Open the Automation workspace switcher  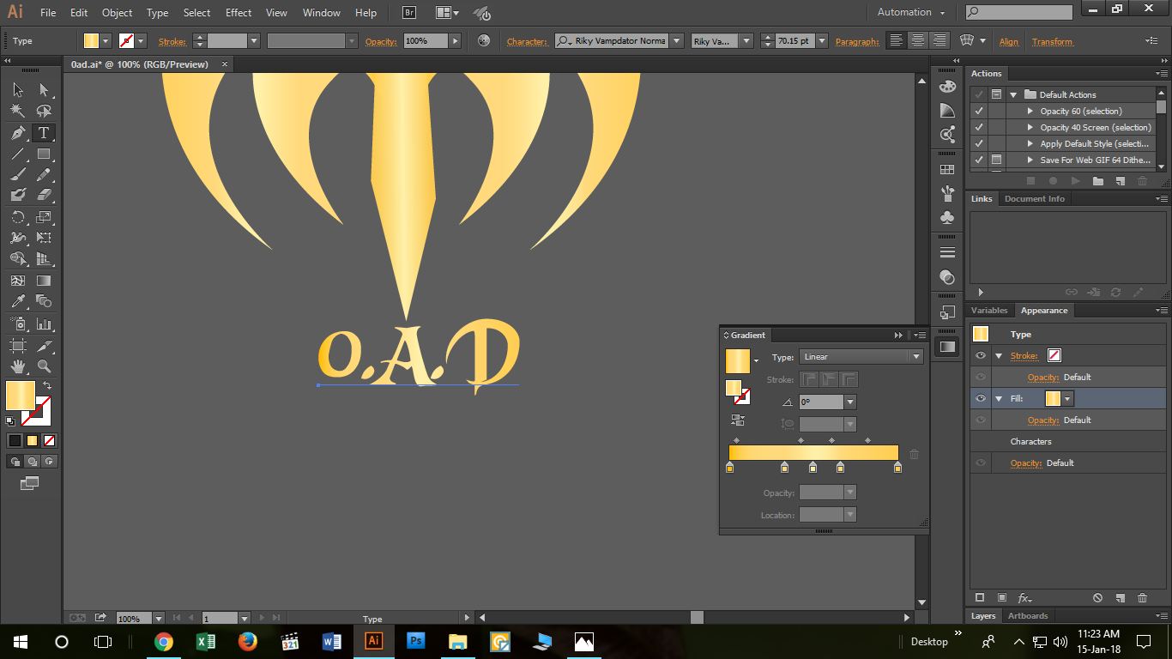point(910,13)
